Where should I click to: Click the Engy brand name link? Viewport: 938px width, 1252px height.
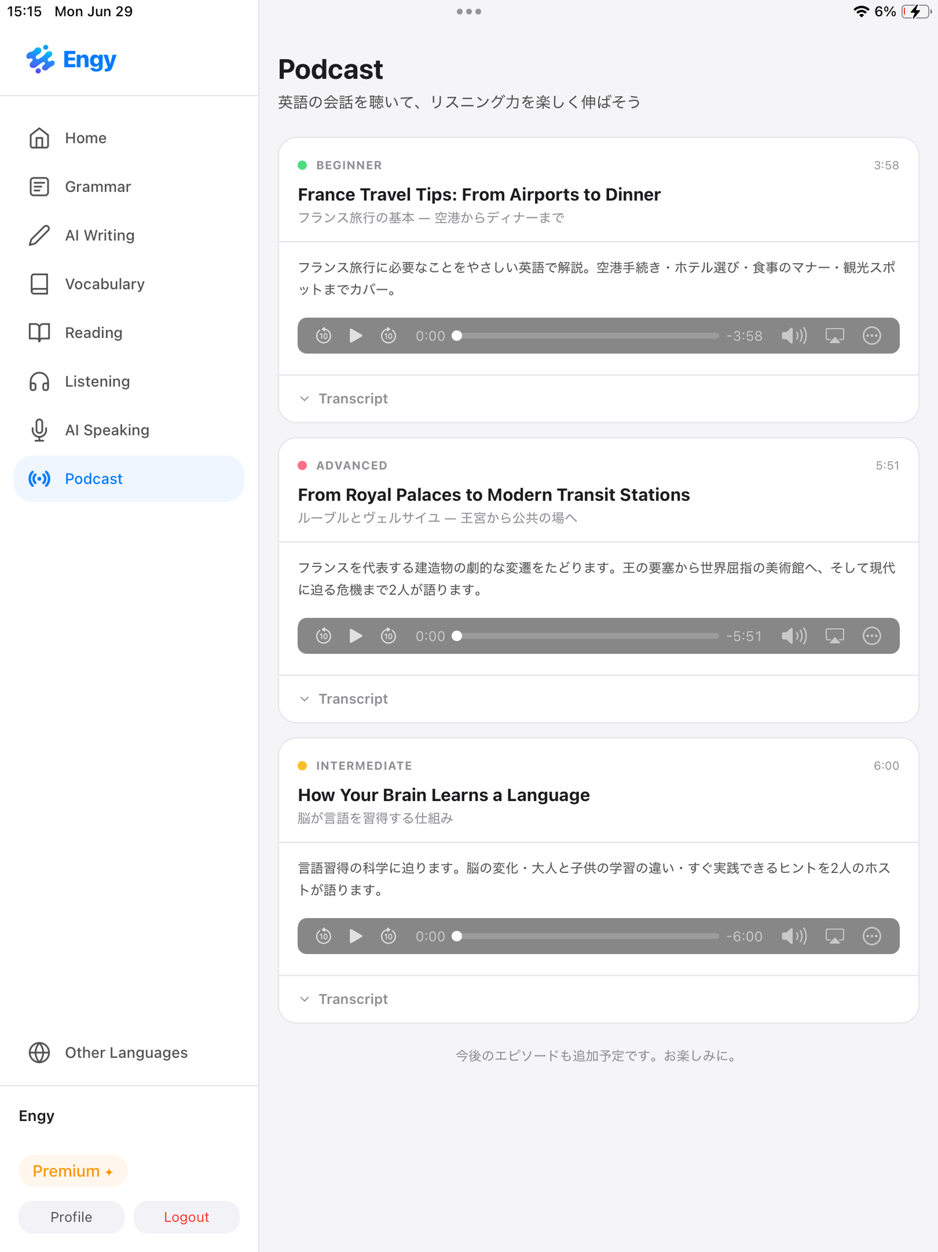click(x=89, y=60)
